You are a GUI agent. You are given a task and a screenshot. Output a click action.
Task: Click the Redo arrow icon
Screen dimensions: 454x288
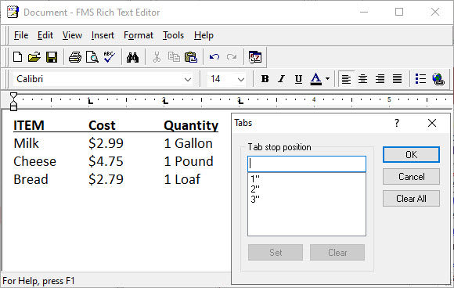(x=232, y=56)
